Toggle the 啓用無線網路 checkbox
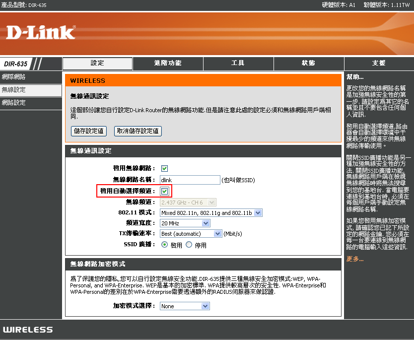 pyautogui.click(x=164, y=168)
